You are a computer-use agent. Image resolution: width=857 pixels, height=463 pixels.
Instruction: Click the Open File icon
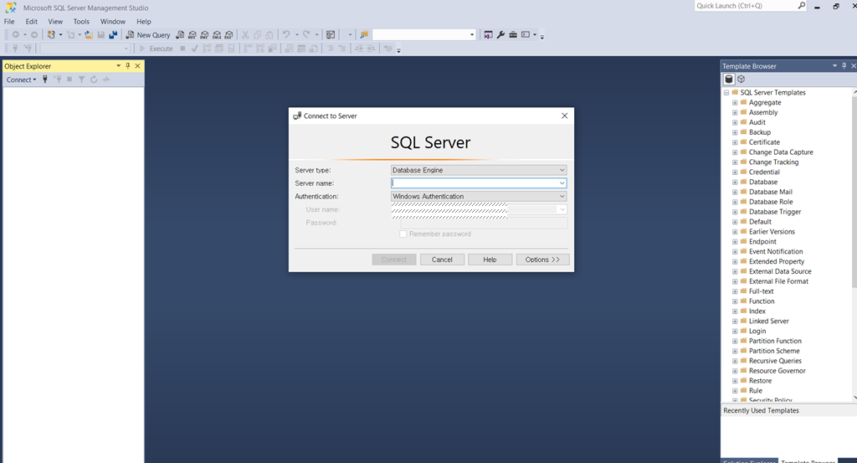coord(89,34)
